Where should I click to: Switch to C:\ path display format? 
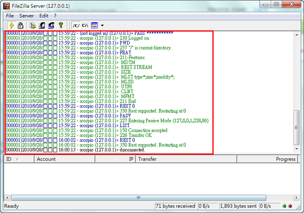point(86,25)
